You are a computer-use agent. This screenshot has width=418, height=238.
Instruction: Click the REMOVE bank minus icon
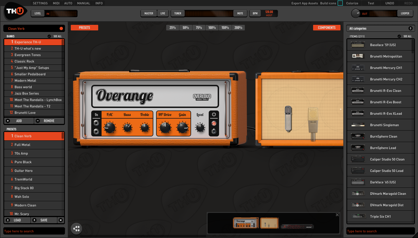click(x=38, y=121)
